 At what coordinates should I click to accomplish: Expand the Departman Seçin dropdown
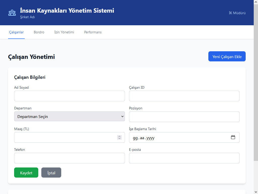pos(69,116)
